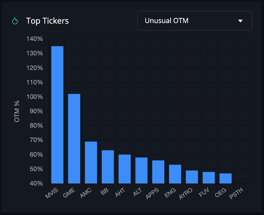This screenshot has height=215, width=264.
Task: Click the OTM % axis title
Action: coord(17,111)
